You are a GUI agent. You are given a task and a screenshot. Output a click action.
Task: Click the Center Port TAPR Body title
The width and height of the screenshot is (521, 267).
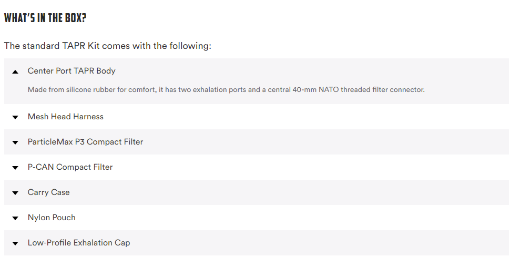[x=71, y=71]
